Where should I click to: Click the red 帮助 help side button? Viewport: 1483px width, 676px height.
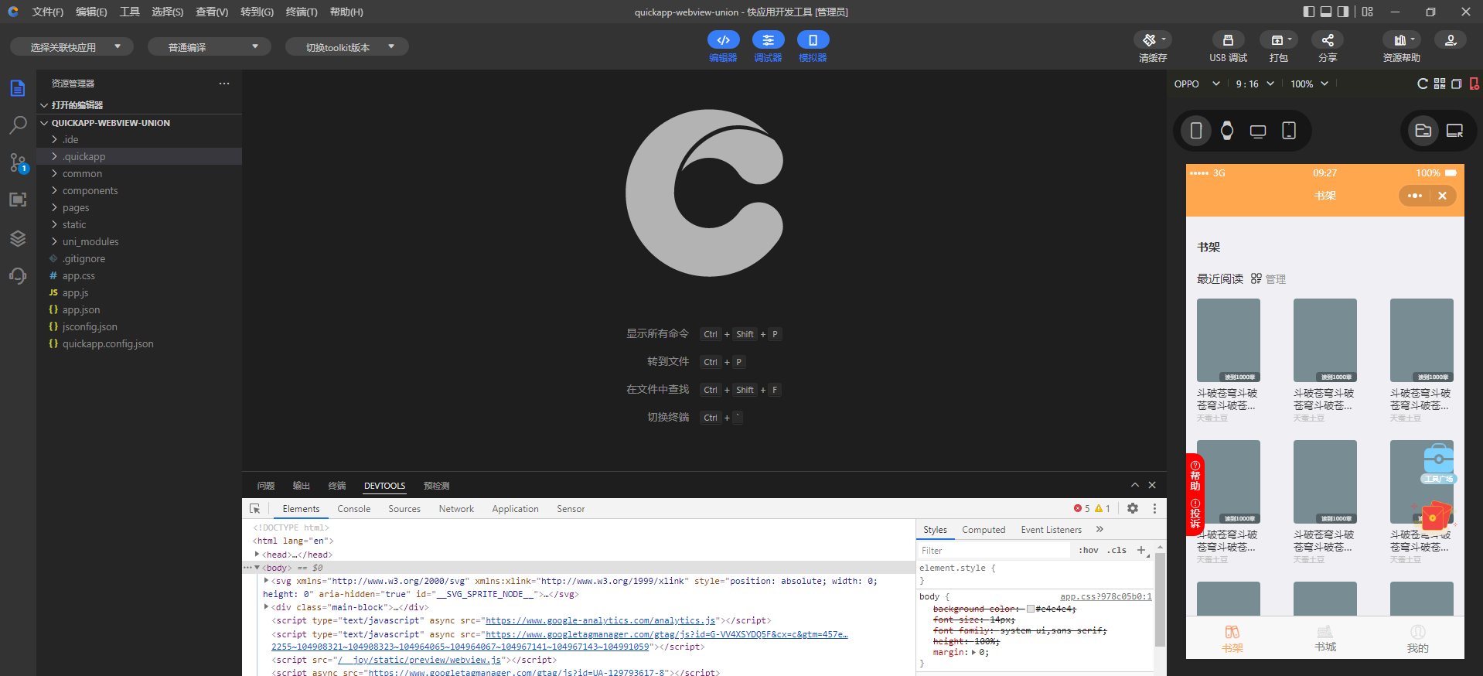point(1195,476)
